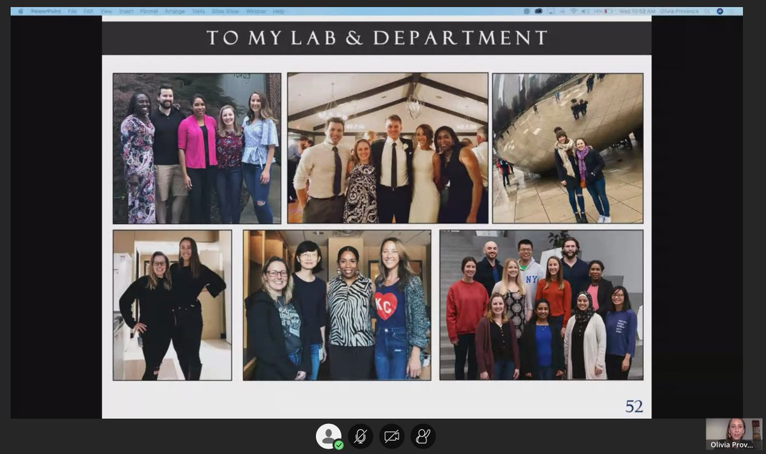Open the Format menu

point(149,11)
